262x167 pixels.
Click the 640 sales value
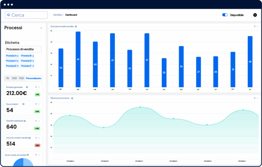point(12,127)
